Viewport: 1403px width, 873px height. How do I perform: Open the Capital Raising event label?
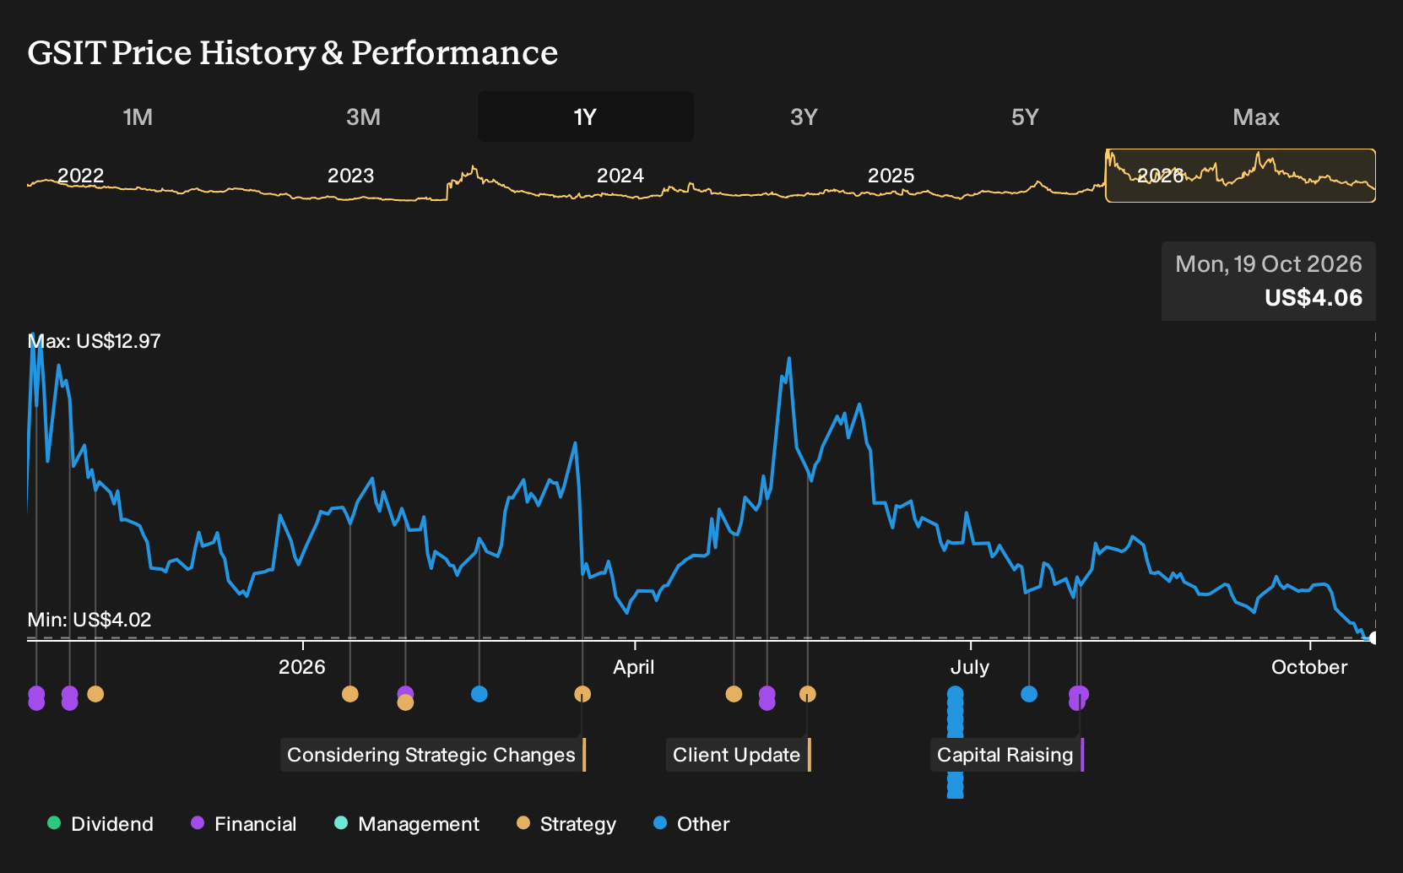[x=1007, y=755]
